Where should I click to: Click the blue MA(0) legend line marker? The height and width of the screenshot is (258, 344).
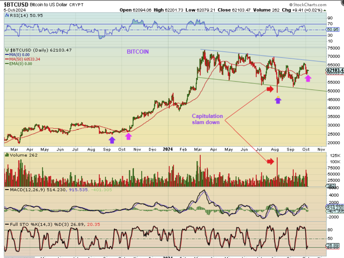(x=7, y=55)
